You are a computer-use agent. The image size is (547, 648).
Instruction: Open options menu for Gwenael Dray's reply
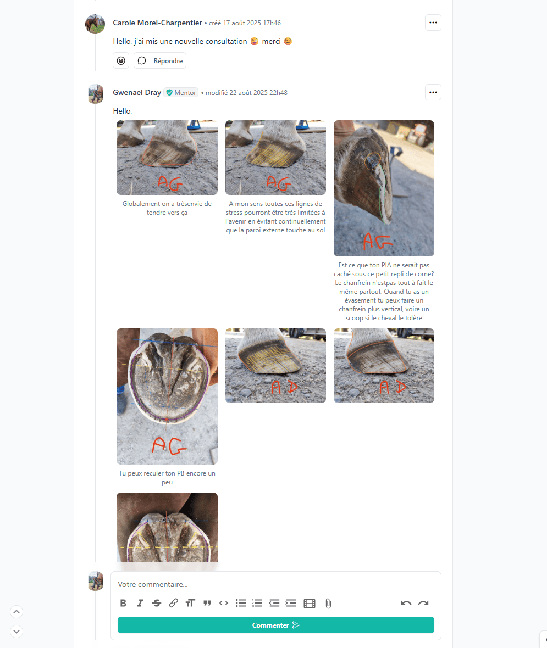click(433, 92)
